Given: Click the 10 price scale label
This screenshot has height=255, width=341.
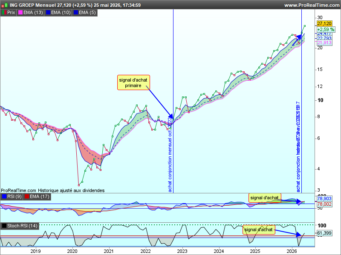Looking at the screenshot, I should [321, 100].
